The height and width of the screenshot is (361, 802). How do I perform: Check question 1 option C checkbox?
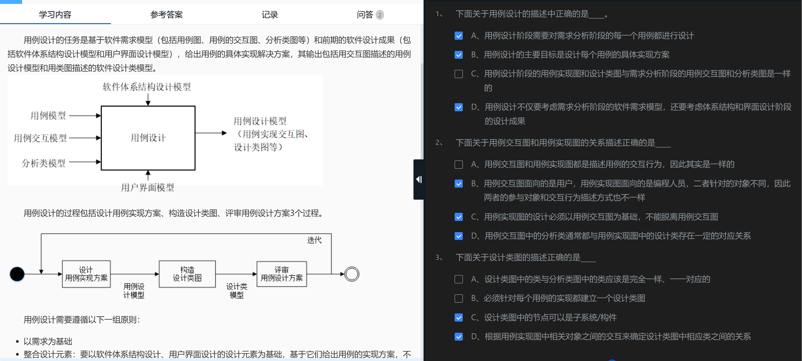pos(458,74)
